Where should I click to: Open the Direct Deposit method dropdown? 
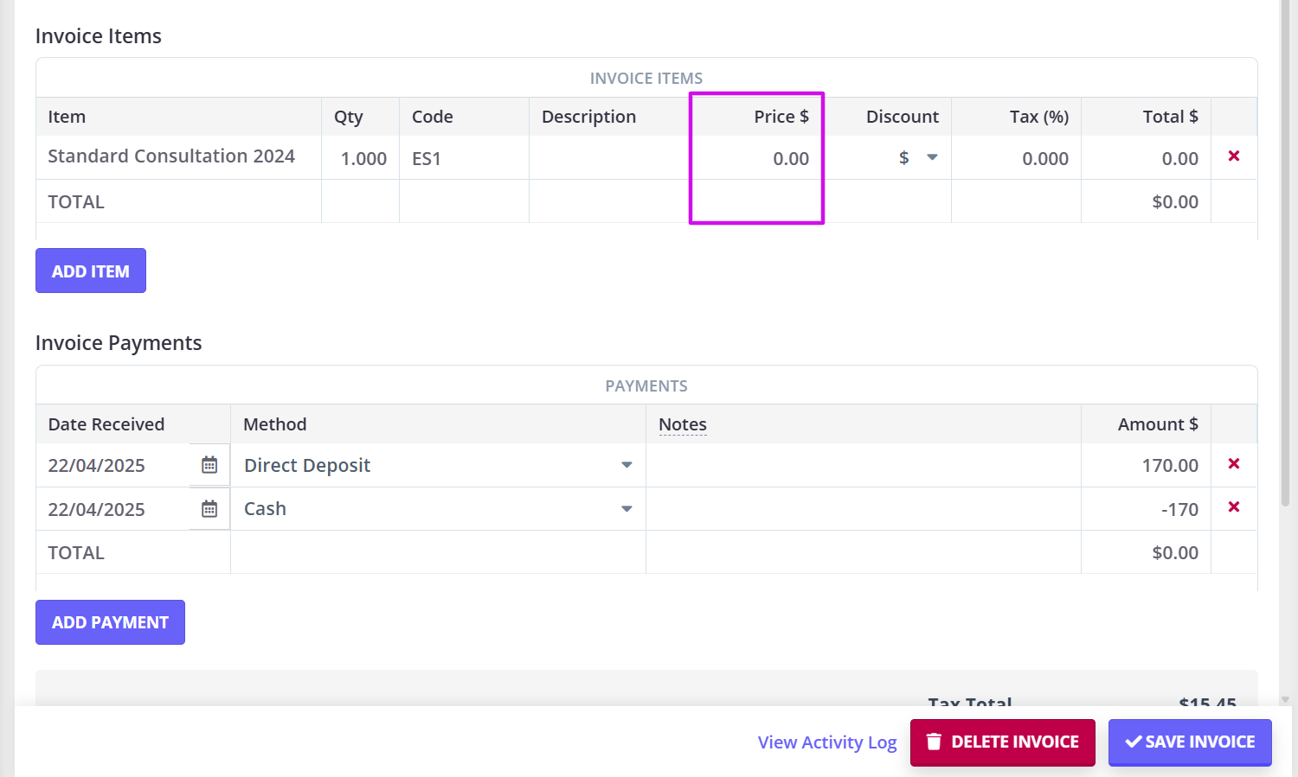click(626, 464)
